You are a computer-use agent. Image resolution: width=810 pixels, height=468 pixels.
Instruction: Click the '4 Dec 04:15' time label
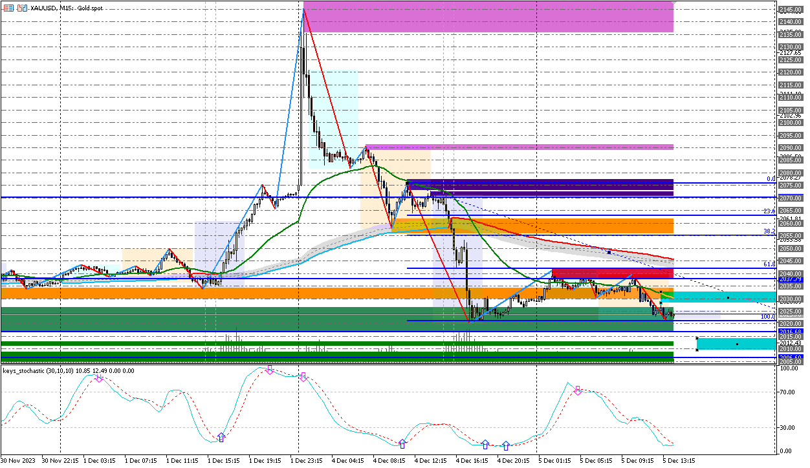click(349, 461)
